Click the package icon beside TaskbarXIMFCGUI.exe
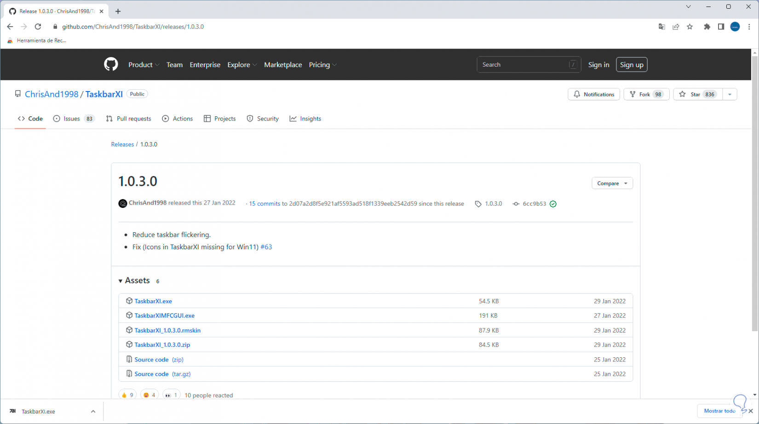This screenshot has width=759, height=424. click(x=129, y=315)
